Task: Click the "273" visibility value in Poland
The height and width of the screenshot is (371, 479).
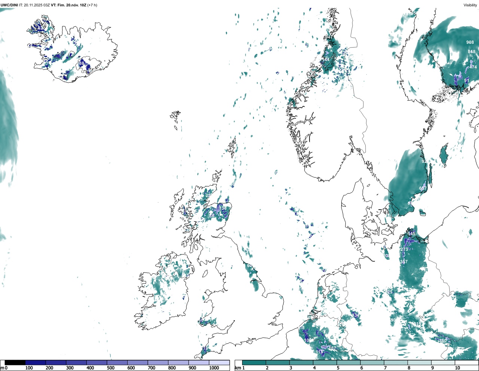Action: [x=404, y=249]
